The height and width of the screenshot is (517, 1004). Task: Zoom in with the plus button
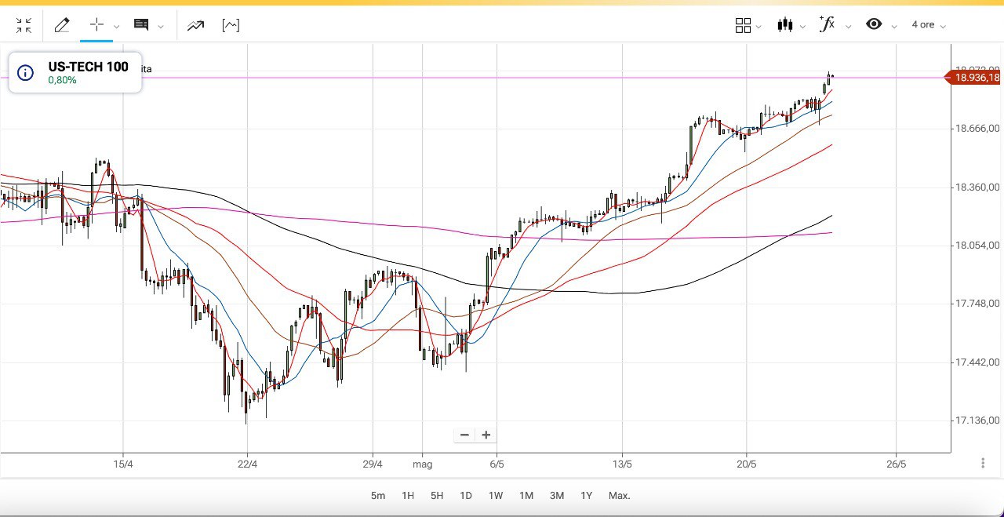(486, 435)
